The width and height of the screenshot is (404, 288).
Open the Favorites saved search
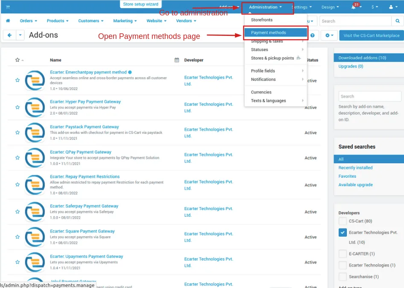[x=347, y=176]
